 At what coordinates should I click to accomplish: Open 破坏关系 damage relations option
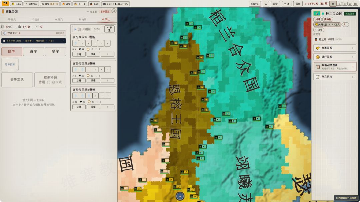(335, 57)
